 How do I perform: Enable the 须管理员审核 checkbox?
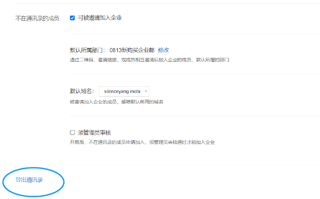(72, 133)
